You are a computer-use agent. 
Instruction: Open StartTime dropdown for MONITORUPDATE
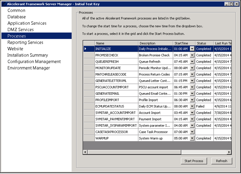coord(192,68)
